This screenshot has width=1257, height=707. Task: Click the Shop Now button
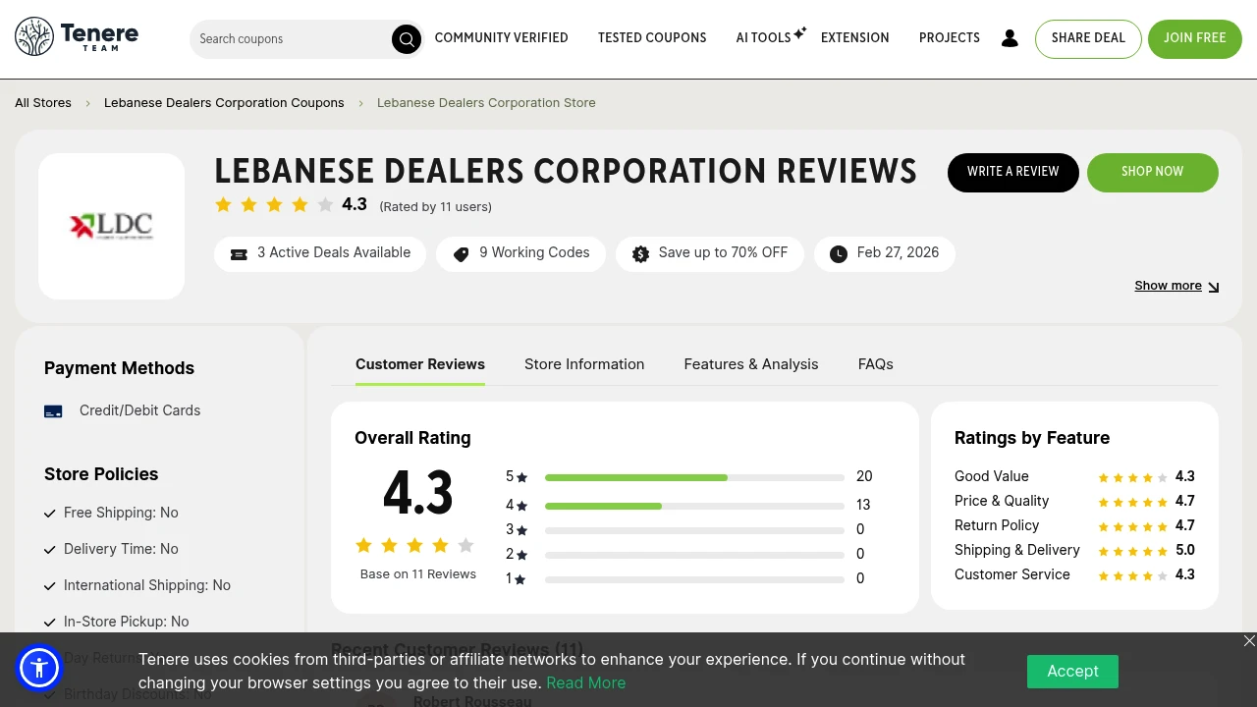[1153, 173]
